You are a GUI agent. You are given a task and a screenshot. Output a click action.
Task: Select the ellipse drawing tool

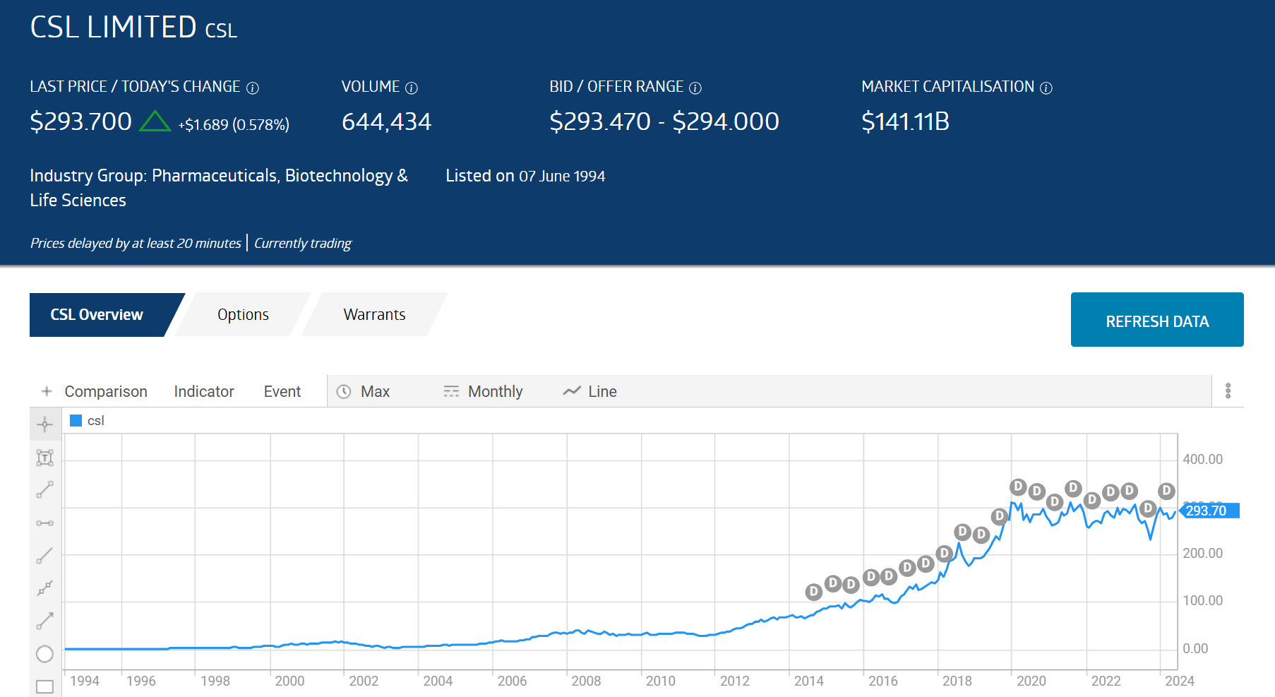[x=44, y=654]
